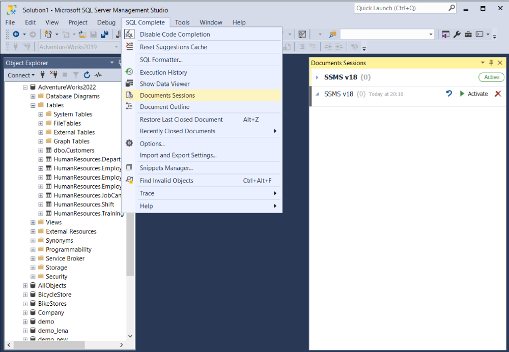The height and width of the screenshot is (352, 509).
Task: Click the Filter icon in Object Explorer toolbar
Action: click(x=76, y=75)
